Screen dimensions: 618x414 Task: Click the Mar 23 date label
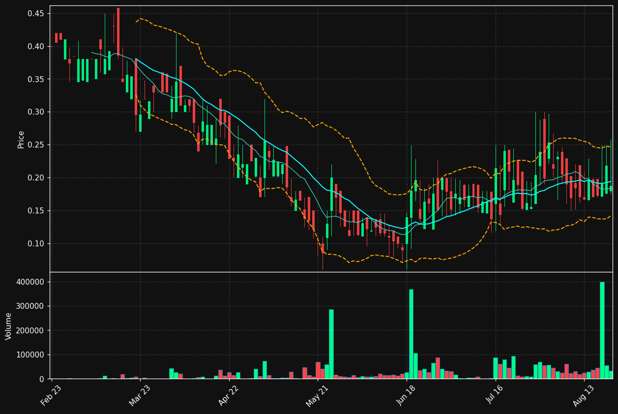click(x=139, y=396)
